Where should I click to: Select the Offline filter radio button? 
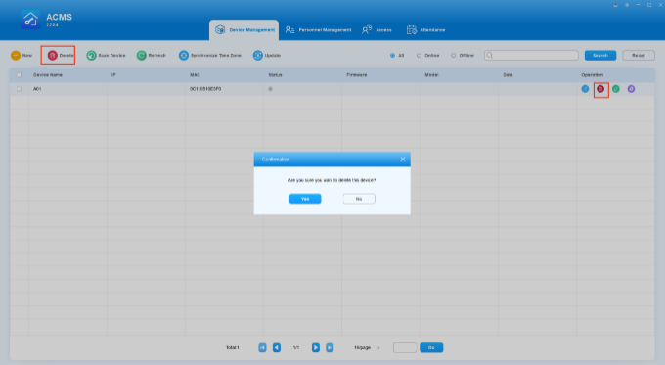(453, 55)
